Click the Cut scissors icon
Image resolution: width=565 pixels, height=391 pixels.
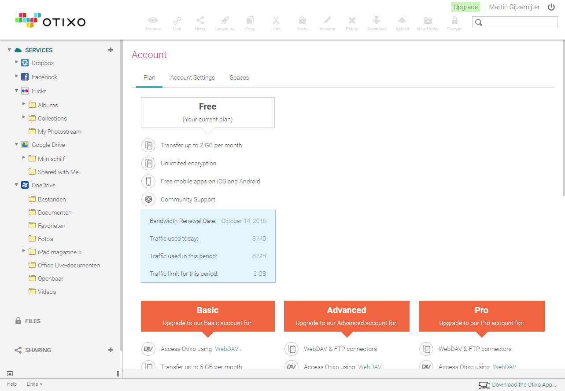coord(276,20)
